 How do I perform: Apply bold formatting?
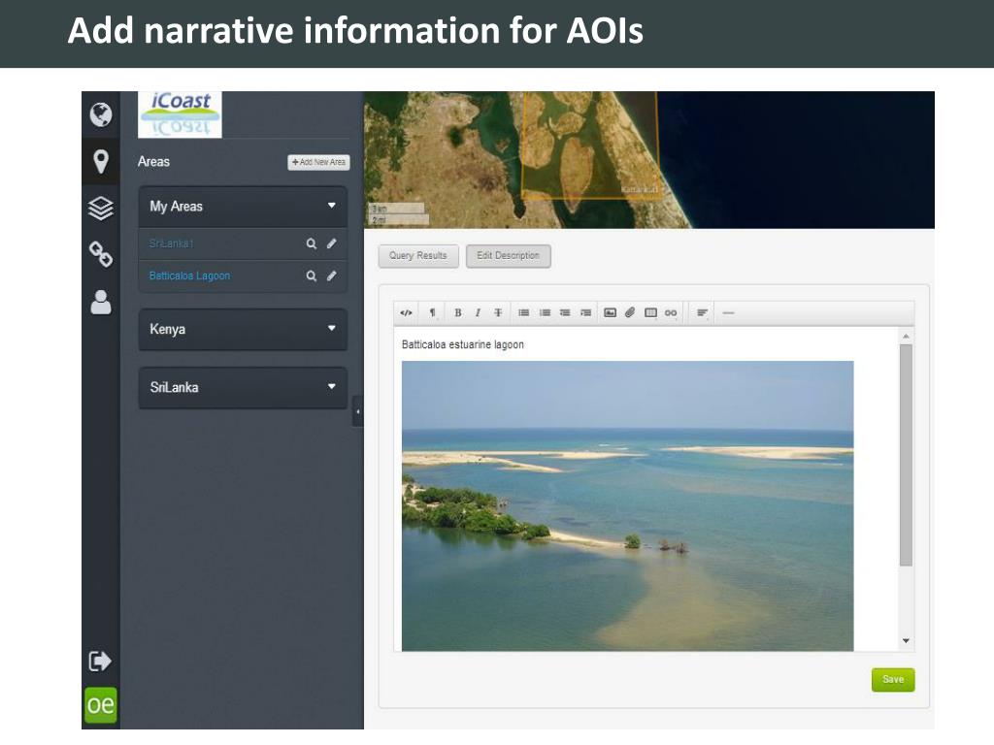(458, 312)
